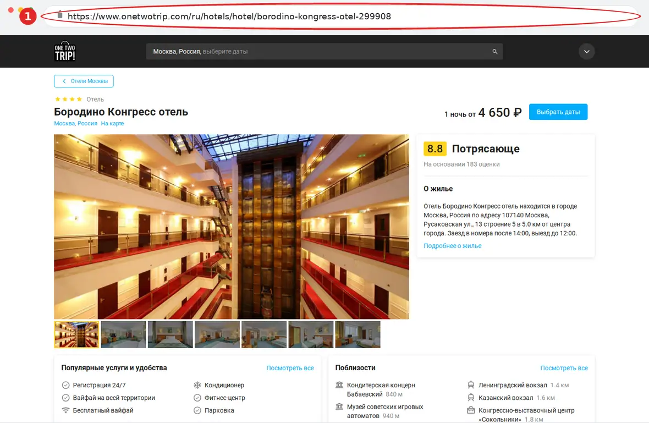Open Посмотреть все in Поблизости section
The image size is (649, 423).
pyautogui.click(x=564, y=368)
